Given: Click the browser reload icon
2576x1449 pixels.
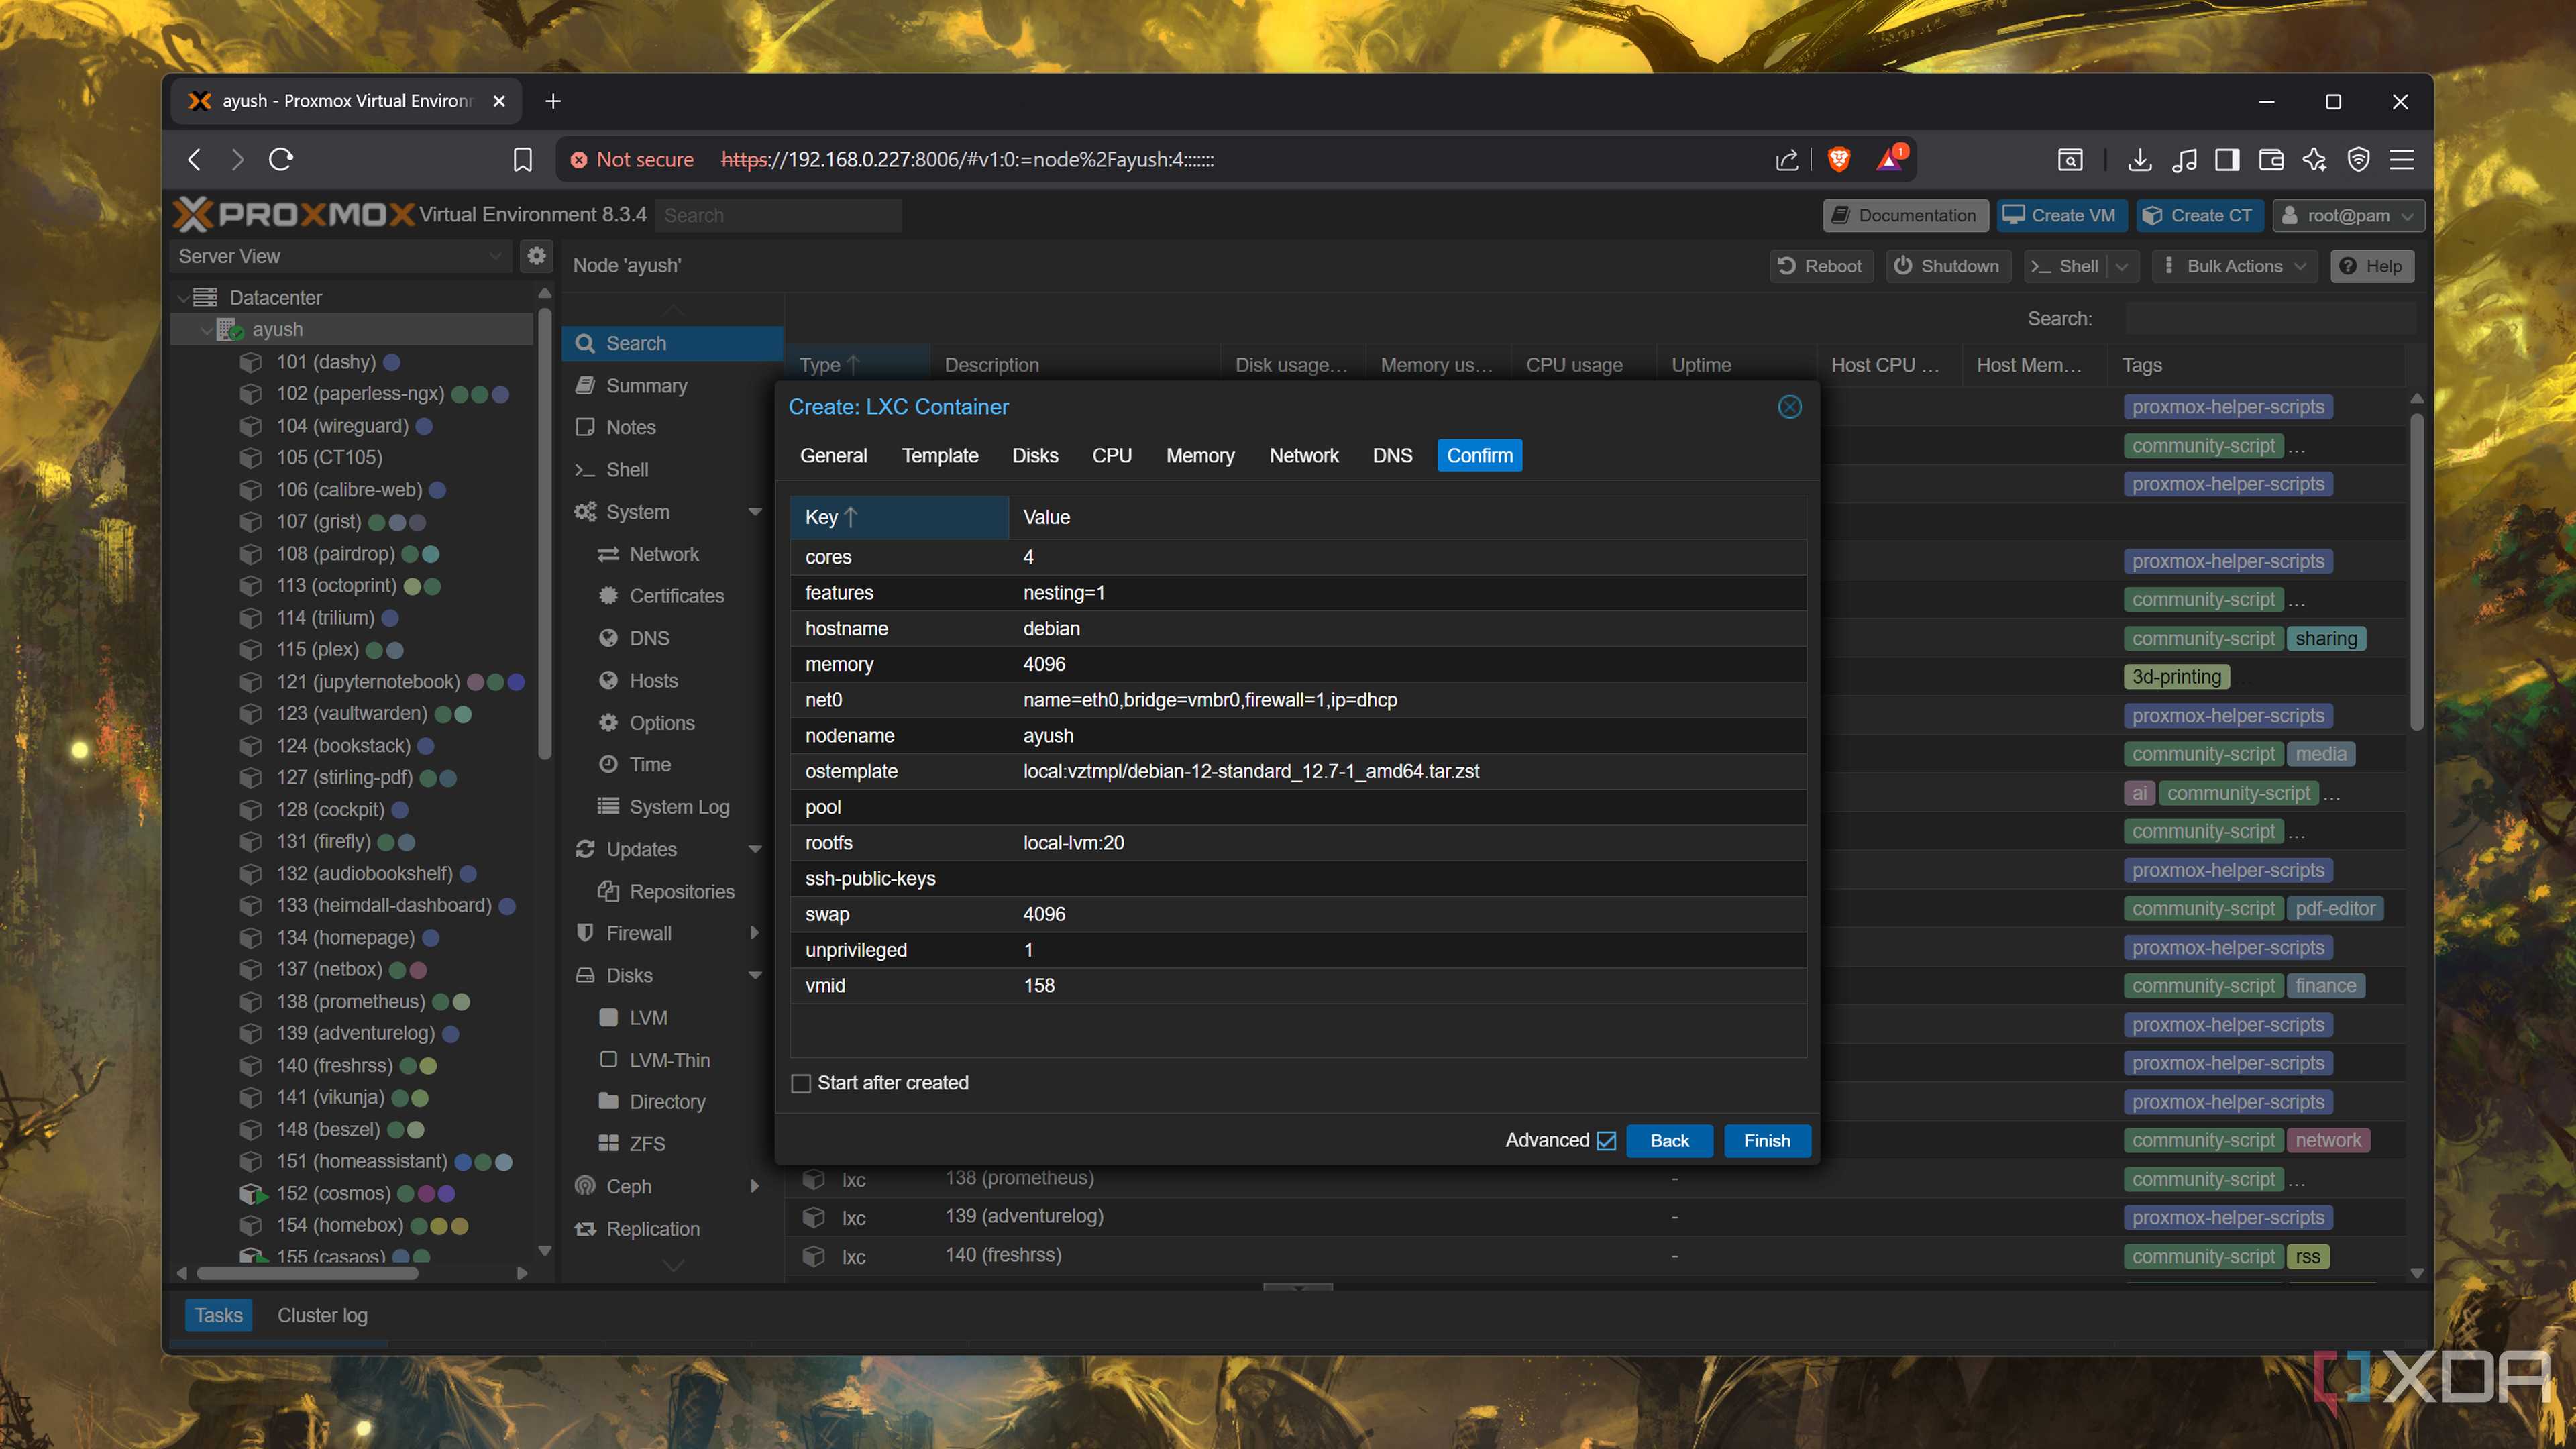Looking at the screenshot, I should pyautogui.click(x=281, y=159).
